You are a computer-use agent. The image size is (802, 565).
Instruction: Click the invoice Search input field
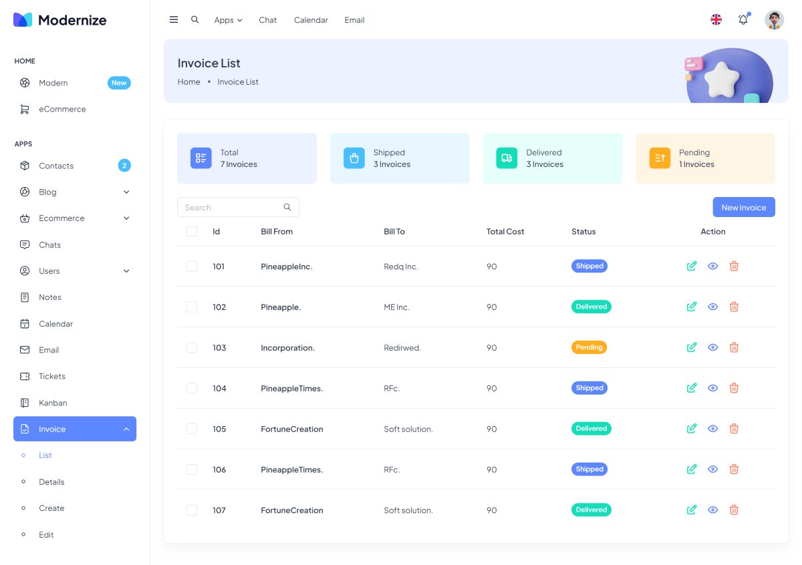coord(231,207)
